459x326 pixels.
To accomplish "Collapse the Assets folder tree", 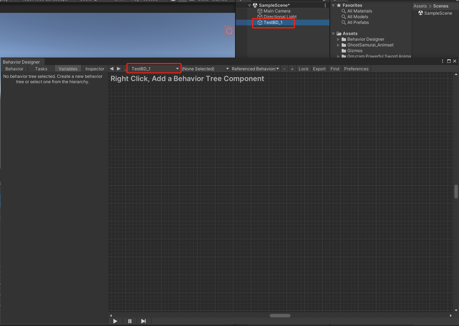I will coord(333,34).
